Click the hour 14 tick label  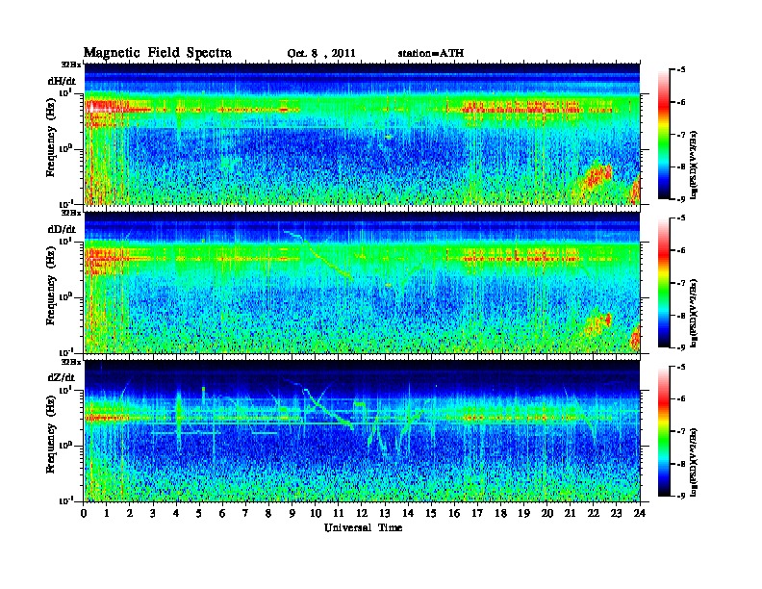click(x=408, y=513)
